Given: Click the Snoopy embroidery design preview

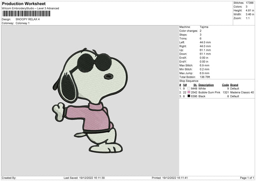Looking at the screenshot, I should tap(90, 101).
